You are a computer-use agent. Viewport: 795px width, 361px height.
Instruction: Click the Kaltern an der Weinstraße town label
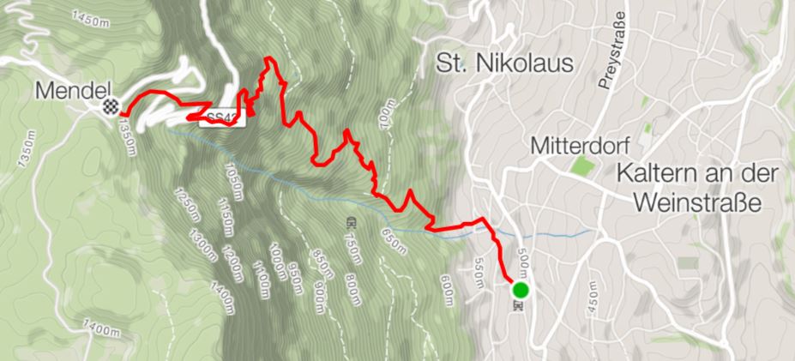pos(697,189)
